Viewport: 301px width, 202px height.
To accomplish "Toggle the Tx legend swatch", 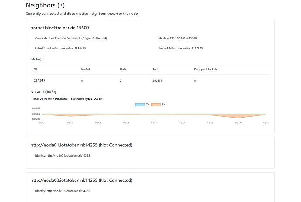I will [140, 104].
